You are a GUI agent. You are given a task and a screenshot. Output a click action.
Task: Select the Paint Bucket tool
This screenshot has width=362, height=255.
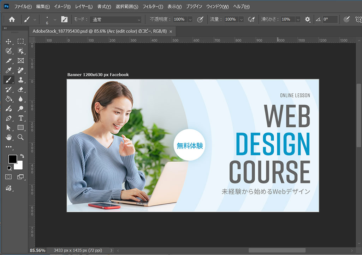click(8, 99)
